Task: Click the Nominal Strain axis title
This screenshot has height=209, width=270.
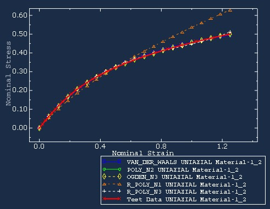Action: 143,153
